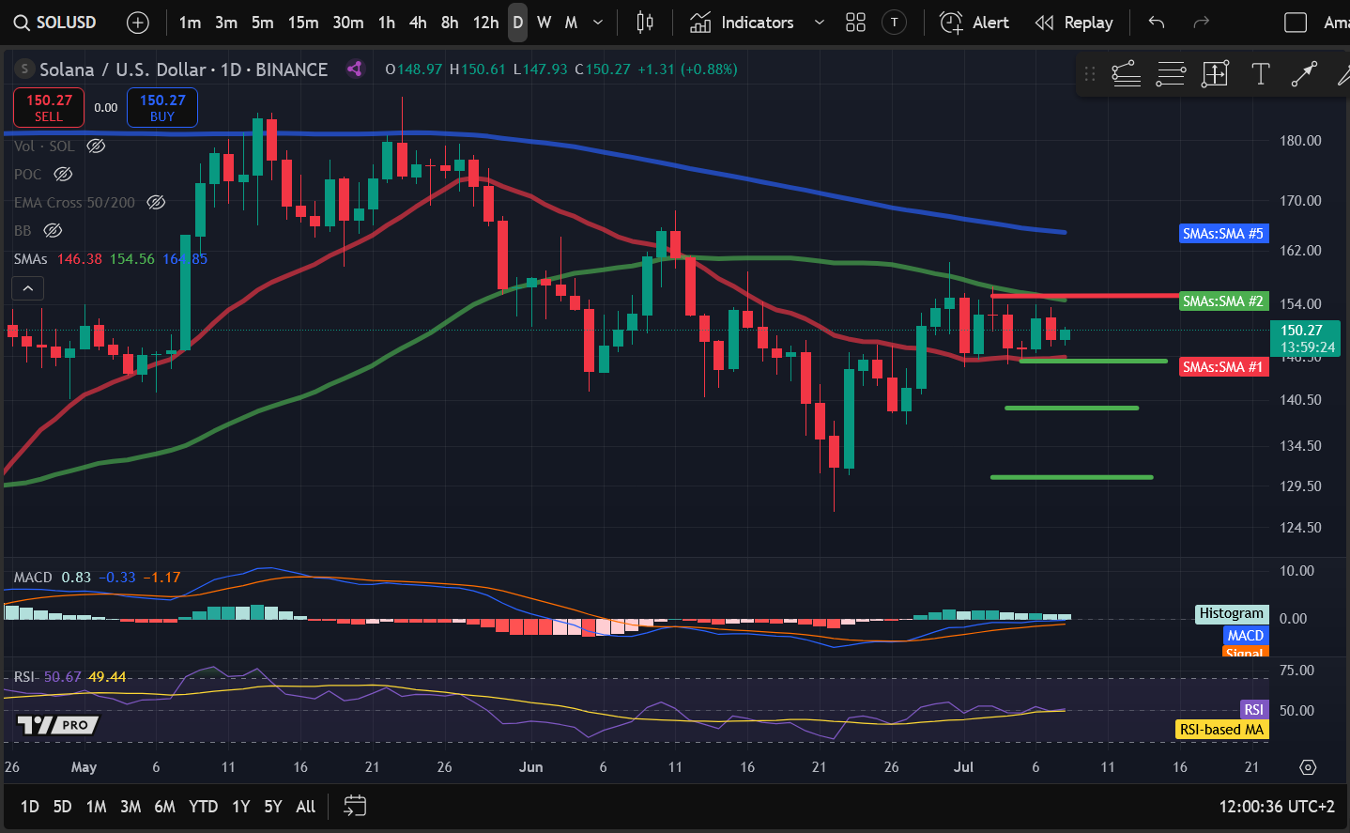Open the go-to-date calendar icon
This screenshot has width=1350, height=833.
(x=355, y=806)
